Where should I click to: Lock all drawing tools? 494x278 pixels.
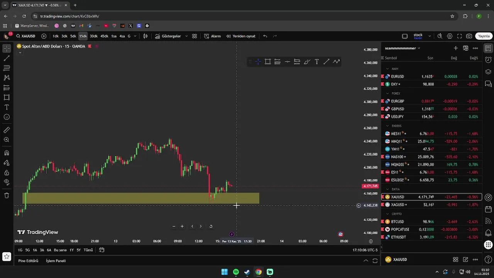pyautogui.click(x=7, y=173)
